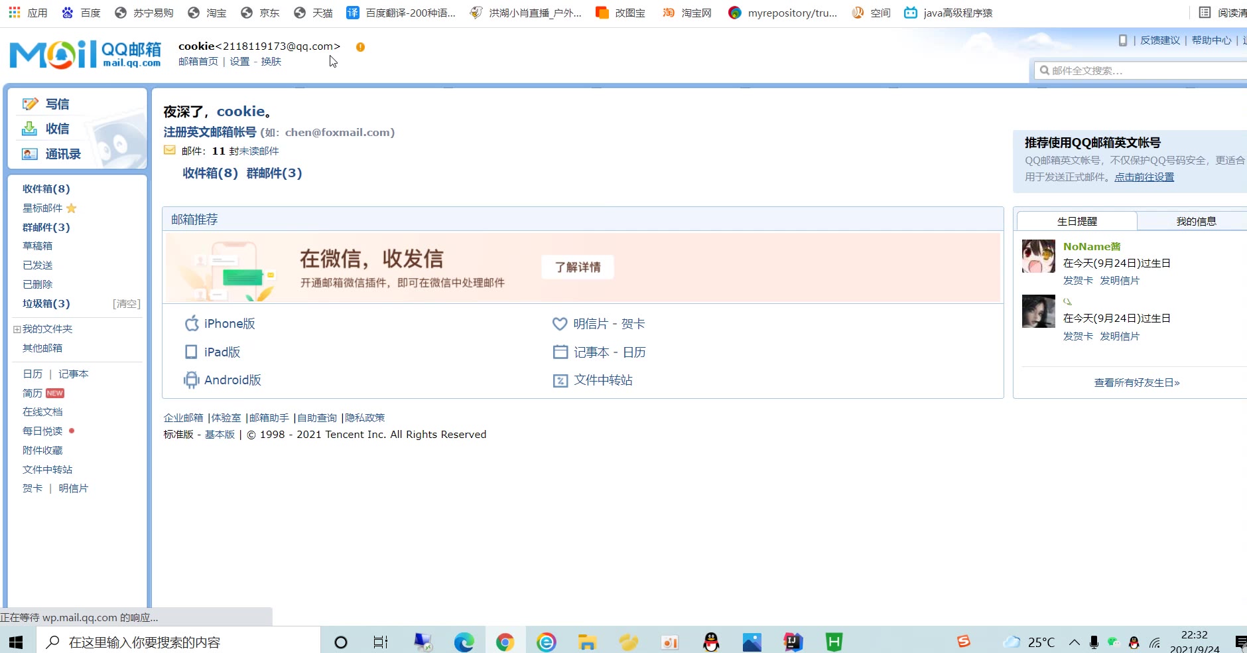Image resolution: width=1247 pixels, height=653 pixels.
Task: Click the 注册英文邮箱帐号 link
Action: [x=210, y=132]
